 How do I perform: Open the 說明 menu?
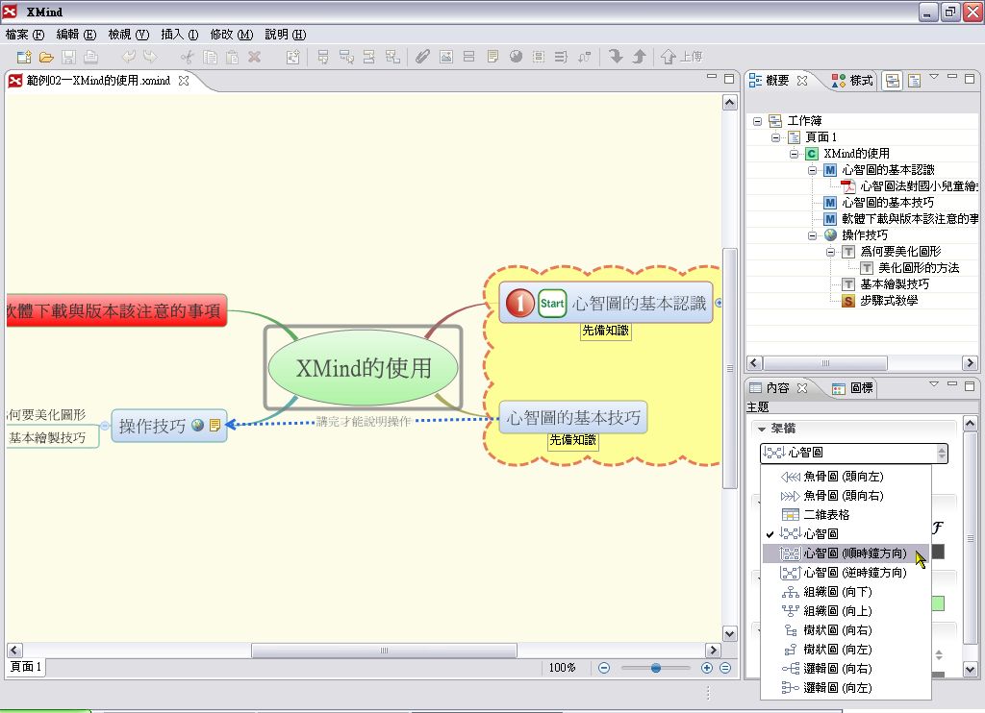pyautogui.click(x=285, y=35)
